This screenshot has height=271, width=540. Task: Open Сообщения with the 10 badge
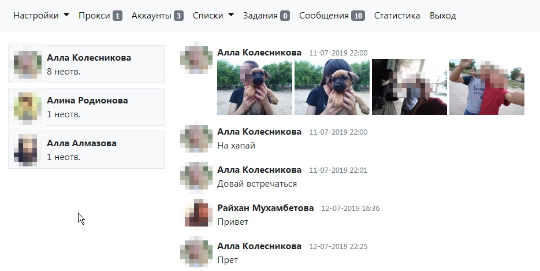click(332, 16)
